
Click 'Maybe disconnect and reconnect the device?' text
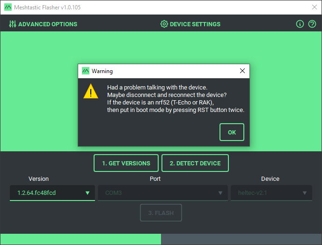click(167, 95)
